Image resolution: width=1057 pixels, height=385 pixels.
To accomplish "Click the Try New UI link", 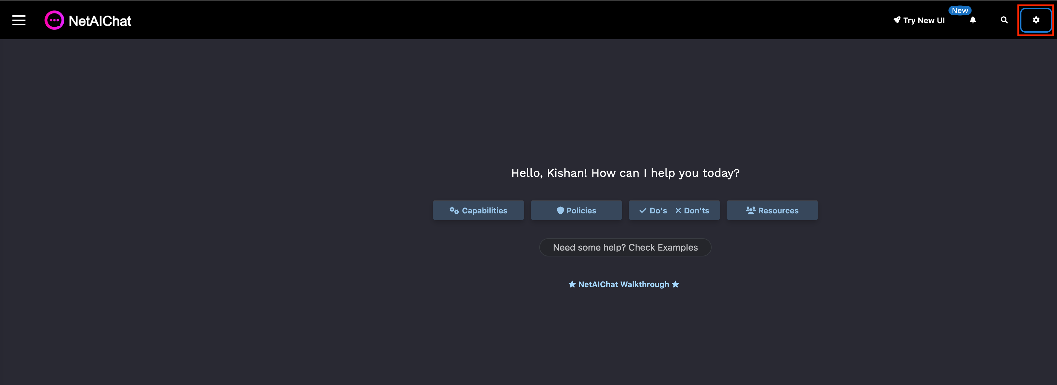I will point(919,20).
